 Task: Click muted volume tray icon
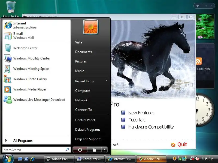(197, 158)
